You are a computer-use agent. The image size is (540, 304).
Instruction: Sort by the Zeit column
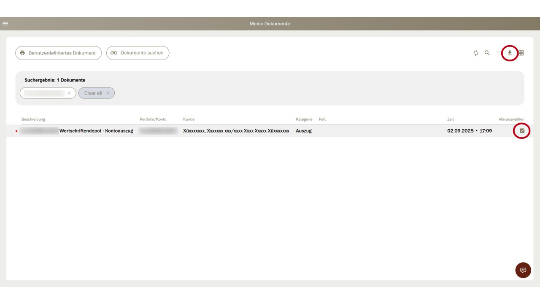pyautogui.click(x=451, y=119)
